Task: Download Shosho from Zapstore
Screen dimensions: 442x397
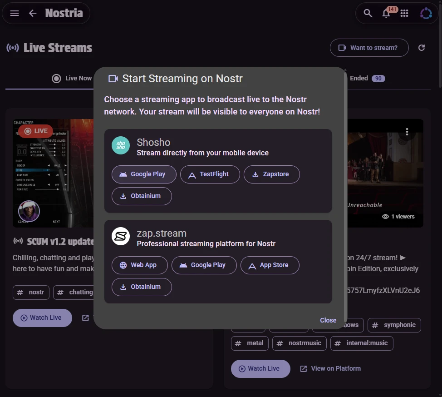Action: point(271,174)
